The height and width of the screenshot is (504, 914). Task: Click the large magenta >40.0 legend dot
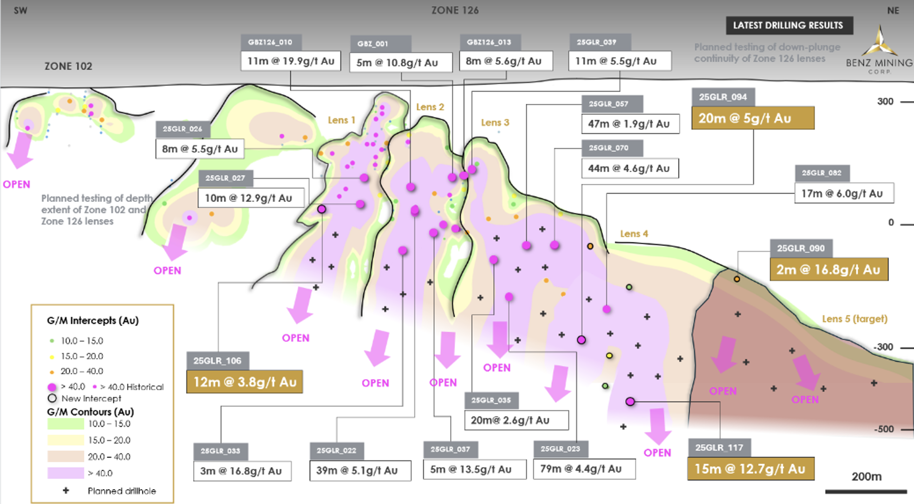coord(52,387)
